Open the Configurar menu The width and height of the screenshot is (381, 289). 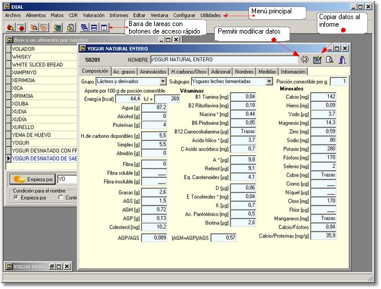(184, 15)
